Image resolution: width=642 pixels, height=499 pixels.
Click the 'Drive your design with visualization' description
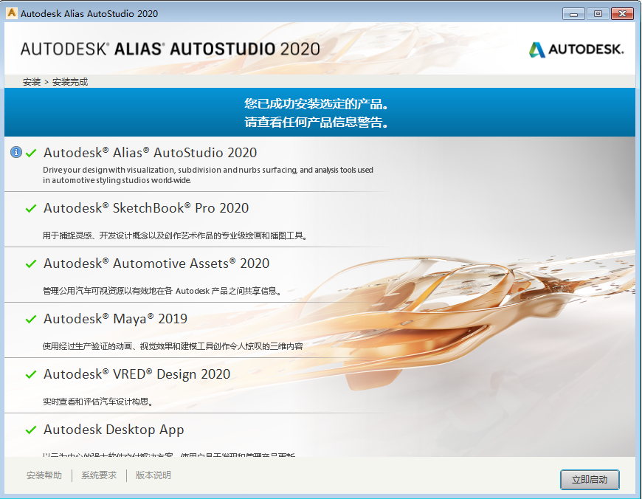208,175
